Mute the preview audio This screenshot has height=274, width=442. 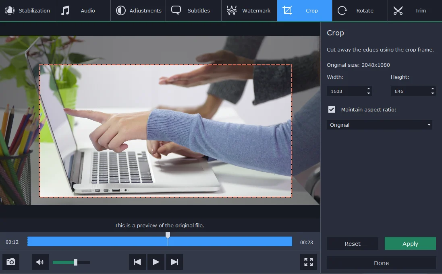[40, 262]
